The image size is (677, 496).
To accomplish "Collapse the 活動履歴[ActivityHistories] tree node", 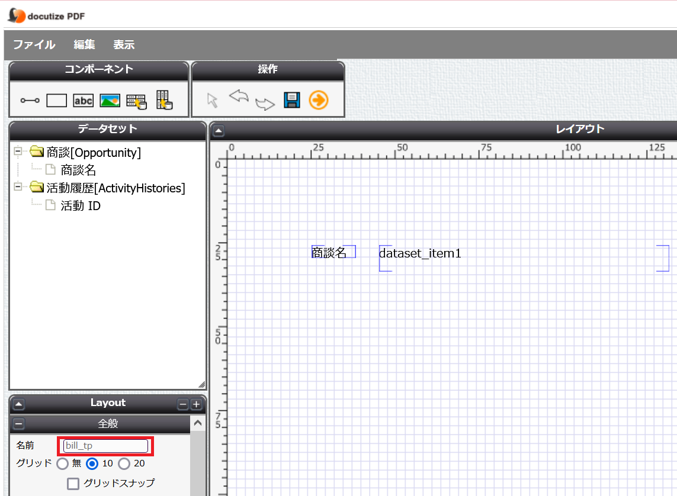I will [18, 187].
